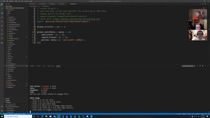Expand the TIMELINE section
Screen dimensions: 210x118
point(8,101)
